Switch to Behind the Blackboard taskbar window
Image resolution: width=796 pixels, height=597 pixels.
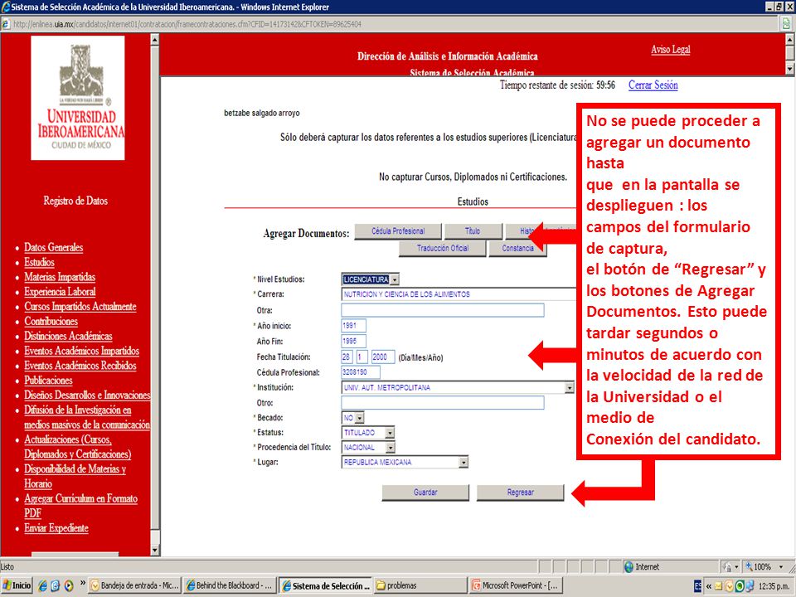coord(230,585)
